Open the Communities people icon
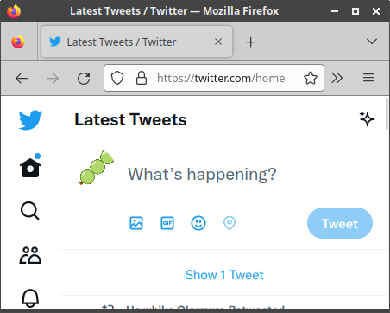Viewport: 390px width, 313px height. point(30,255)
